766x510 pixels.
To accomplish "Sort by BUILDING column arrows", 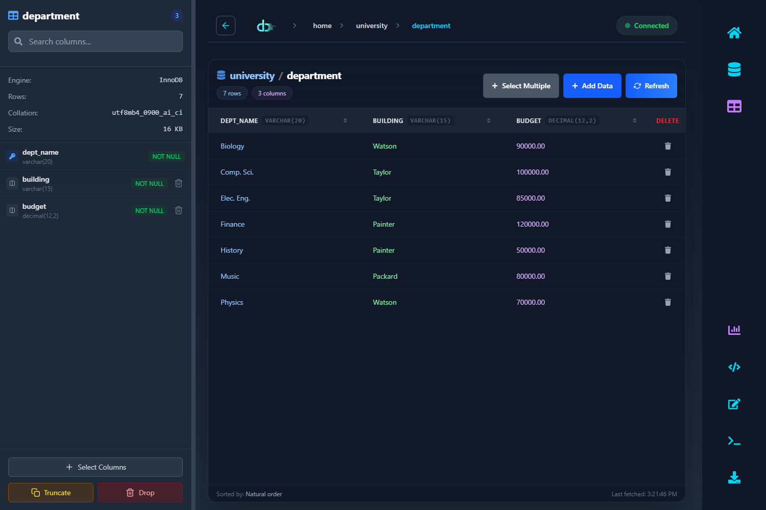I will click(x=489, y=120).
